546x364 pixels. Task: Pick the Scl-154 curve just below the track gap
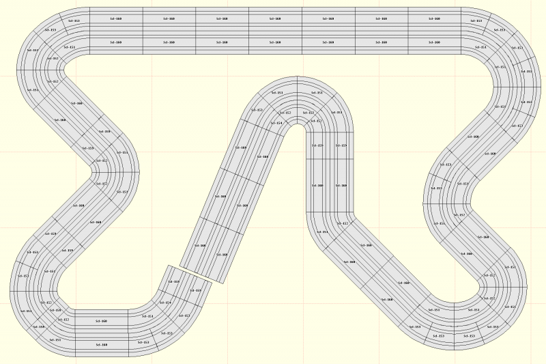[166, 303]
